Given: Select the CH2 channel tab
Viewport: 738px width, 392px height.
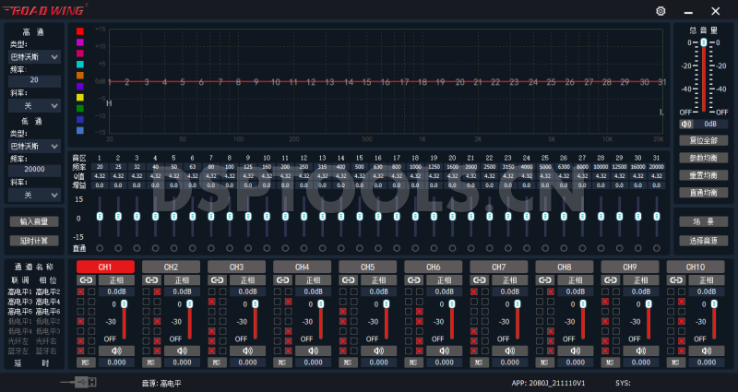Looking at the screenshot, I should [x=171, y=267].
